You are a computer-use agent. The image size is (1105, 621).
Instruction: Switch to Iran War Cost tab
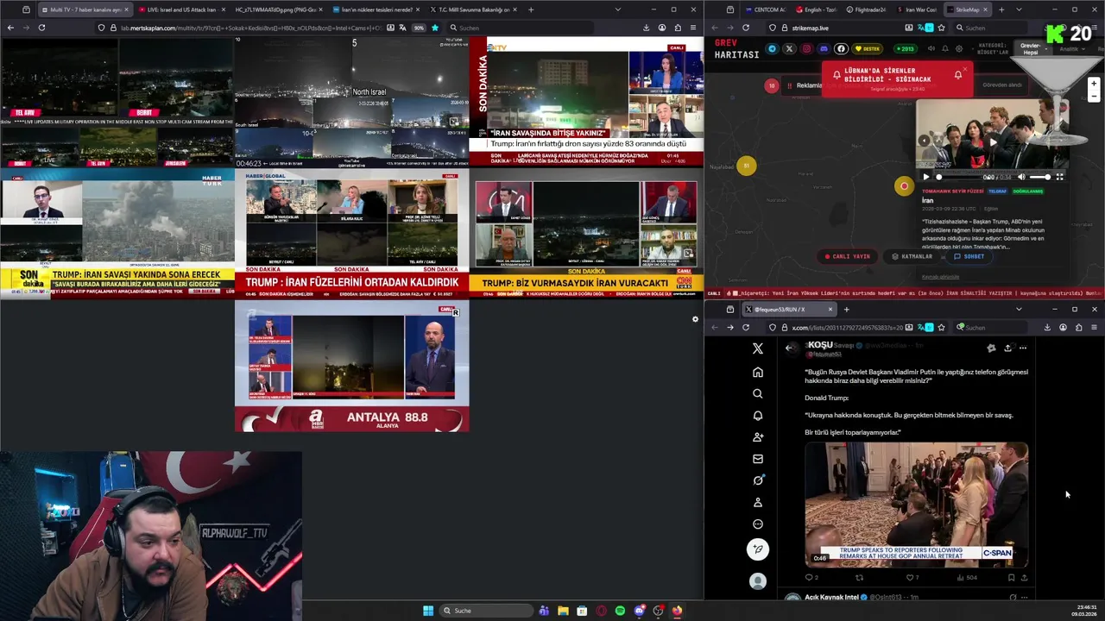point(917,9)
